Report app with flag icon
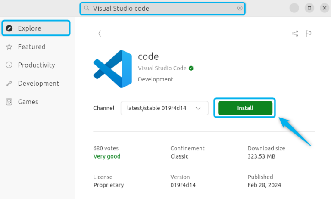The image size is (331, 199). click(309, 33)
